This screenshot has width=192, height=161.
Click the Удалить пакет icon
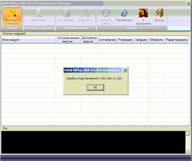point(106,13)
